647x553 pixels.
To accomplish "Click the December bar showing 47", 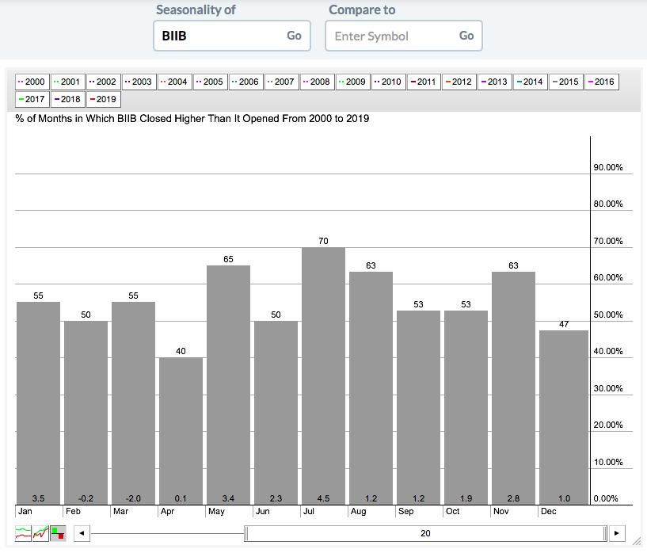I will (x=564, y=418).
